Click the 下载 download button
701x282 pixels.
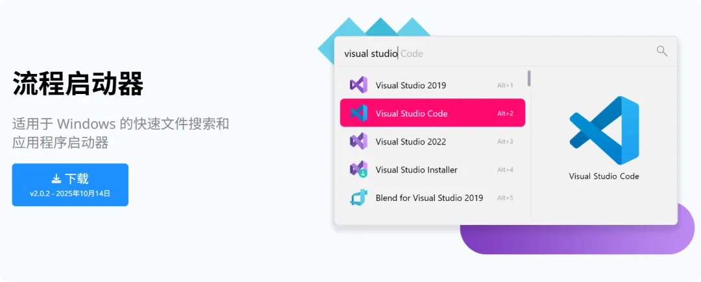click(70, 185)
